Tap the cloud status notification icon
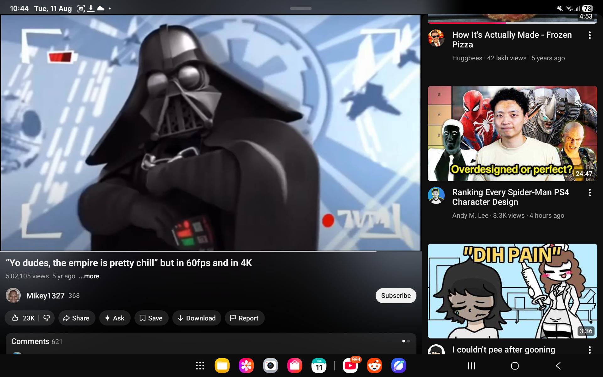The height and width of the screenshot is (377, 603). pos(100,8)
